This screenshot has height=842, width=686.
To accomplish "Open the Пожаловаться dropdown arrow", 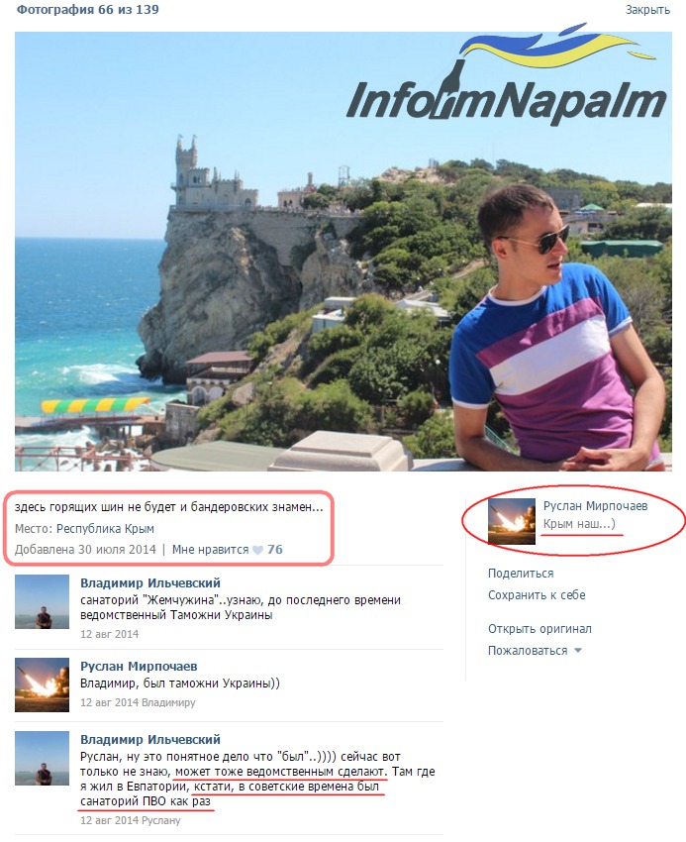I will point(577,650).
